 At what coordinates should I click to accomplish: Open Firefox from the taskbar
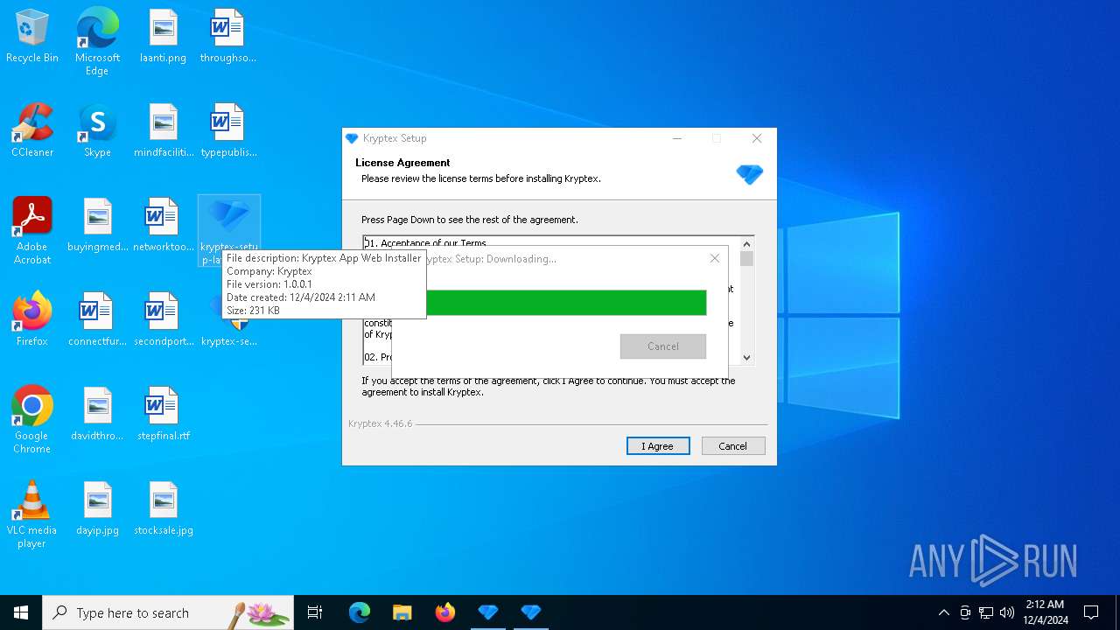(x=445, y=612)
